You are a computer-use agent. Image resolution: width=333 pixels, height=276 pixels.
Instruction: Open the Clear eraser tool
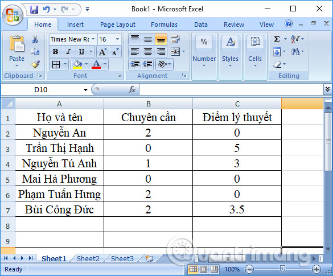tap(277, 64)
